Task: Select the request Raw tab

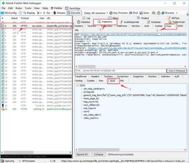Action: coord(169,26)
